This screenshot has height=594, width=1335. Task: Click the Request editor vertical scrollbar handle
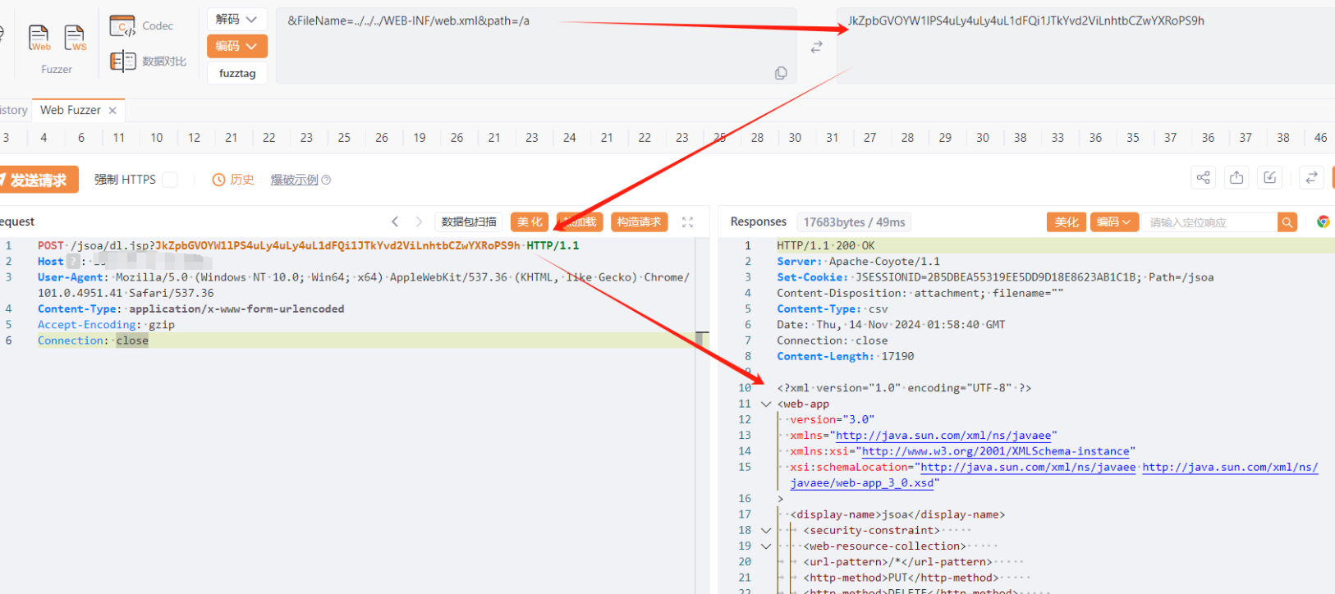(702, 338)
